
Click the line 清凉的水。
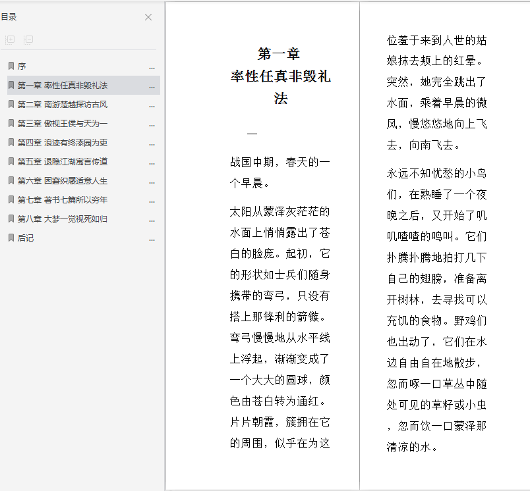click(413, 447)
